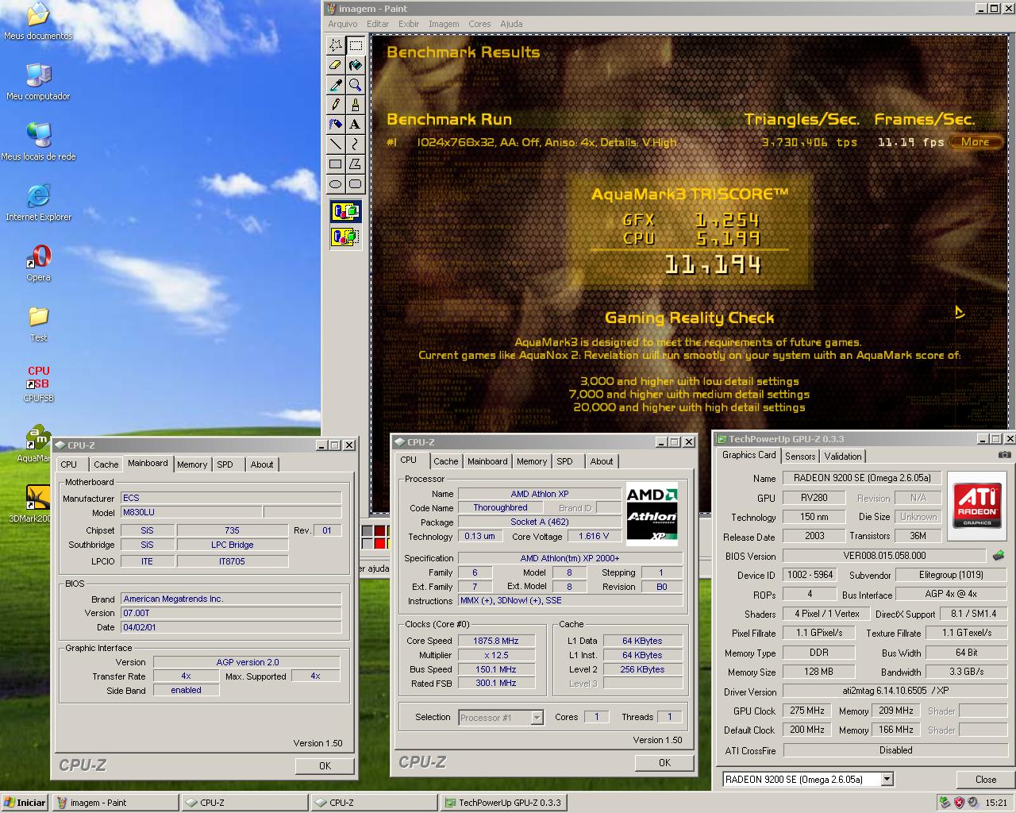Choose the Curve tool in Paint
The image size is (1016, 813).
355,144
